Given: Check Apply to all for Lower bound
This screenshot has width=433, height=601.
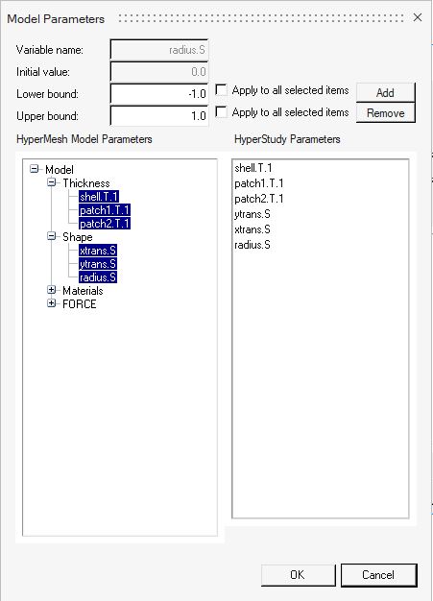Looking at the screenshot, I should pyautogui.click(x=221, y=90).
